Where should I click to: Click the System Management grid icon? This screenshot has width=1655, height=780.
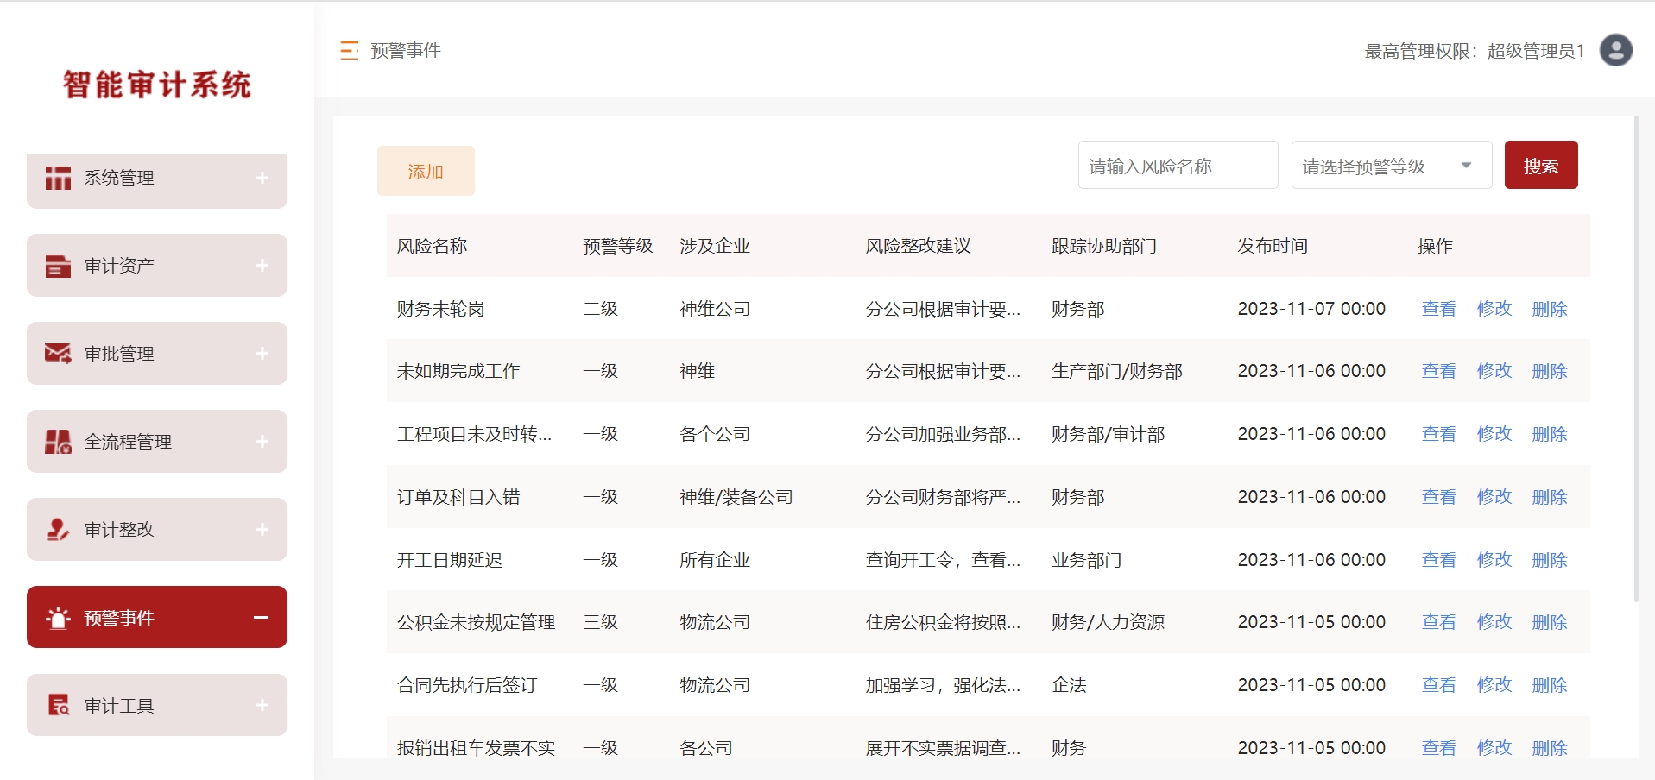(x=58, y=178)
